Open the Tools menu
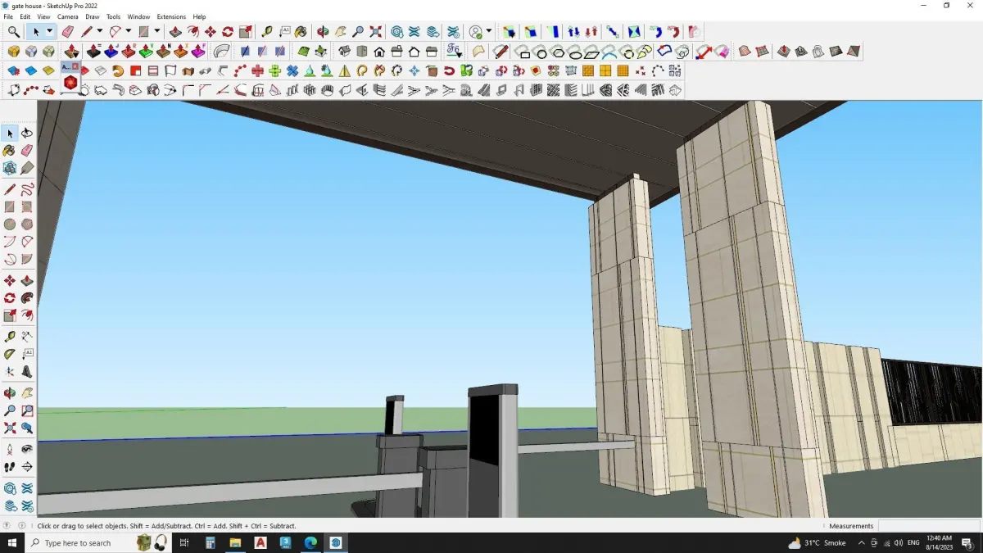Image resolution: width=983 pixels, height=553 pixels. coord(113,16)
